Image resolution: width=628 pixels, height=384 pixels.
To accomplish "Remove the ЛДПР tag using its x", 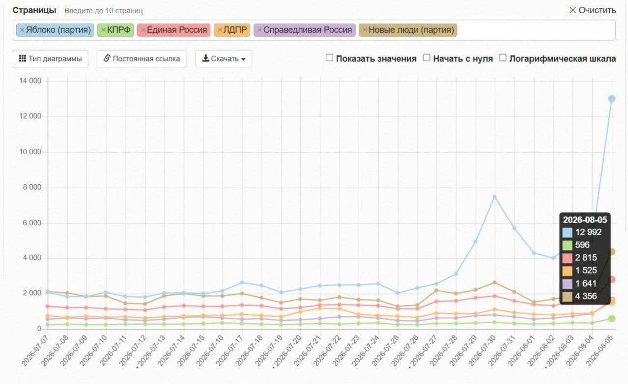I will pos(220,30).
